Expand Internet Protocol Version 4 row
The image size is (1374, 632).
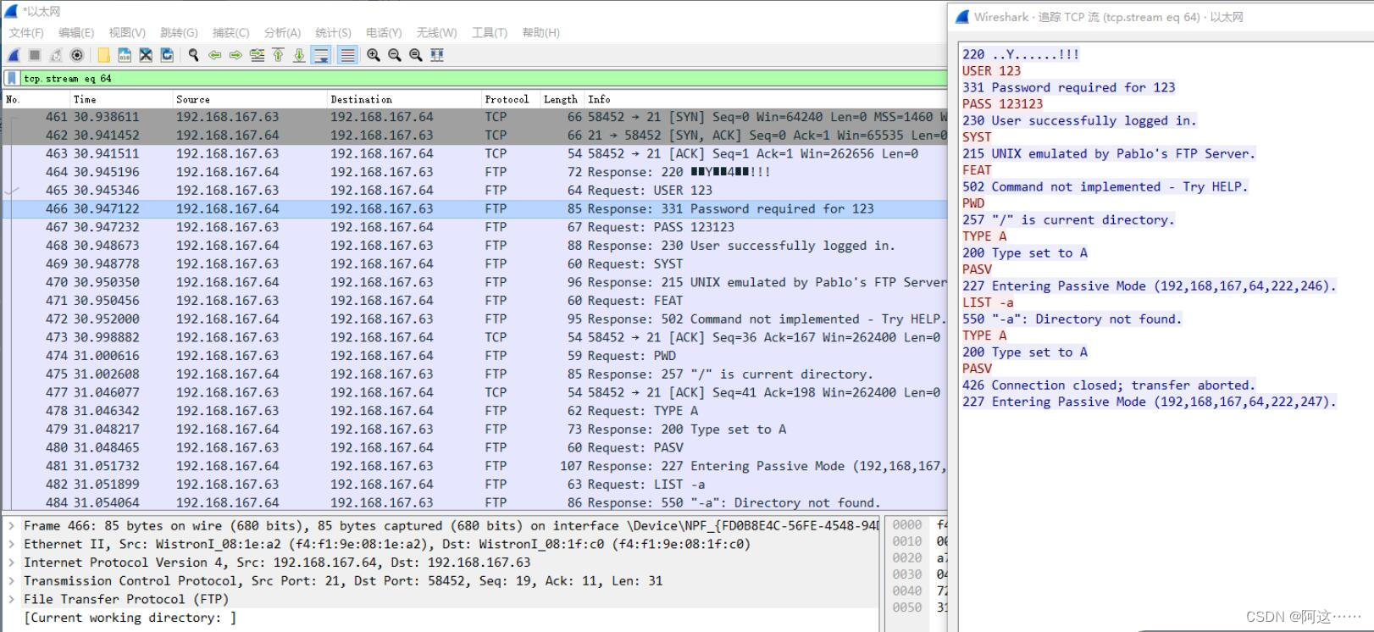12,563
